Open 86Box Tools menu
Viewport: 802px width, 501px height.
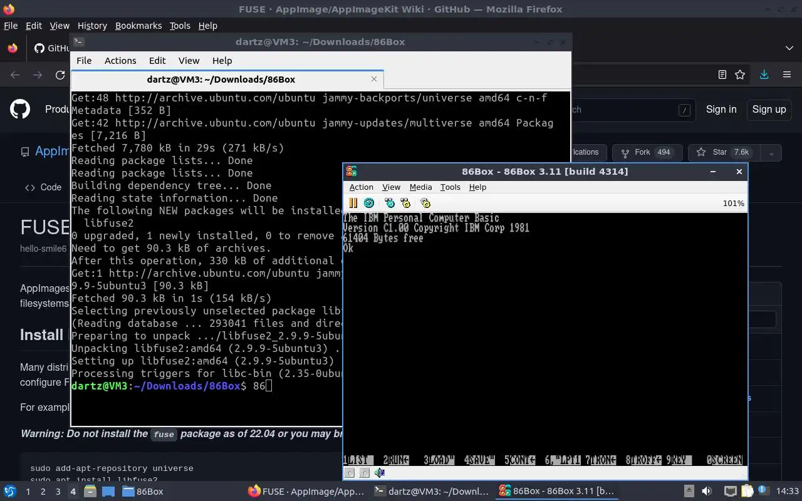pos(450,187)
